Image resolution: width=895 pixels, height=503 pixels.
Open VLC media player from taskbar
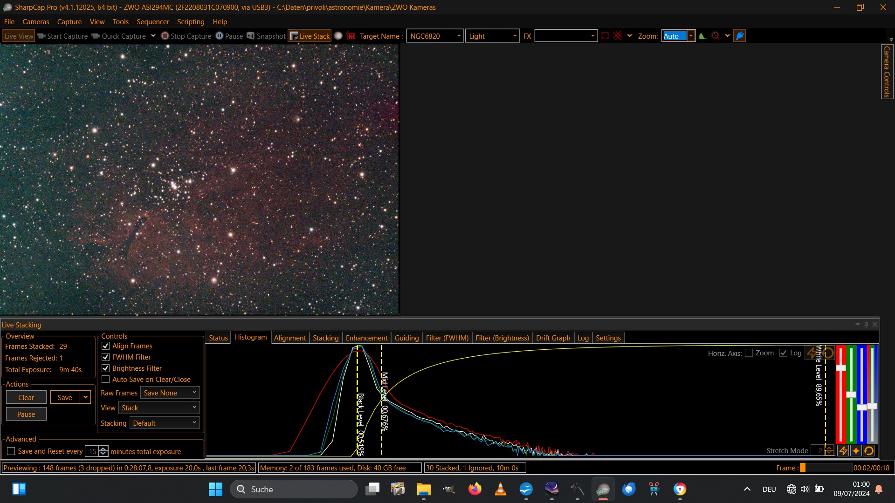coord(500,489)
